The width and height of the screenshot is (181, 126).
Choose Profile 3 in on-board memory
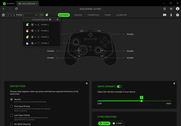[41, 37]
